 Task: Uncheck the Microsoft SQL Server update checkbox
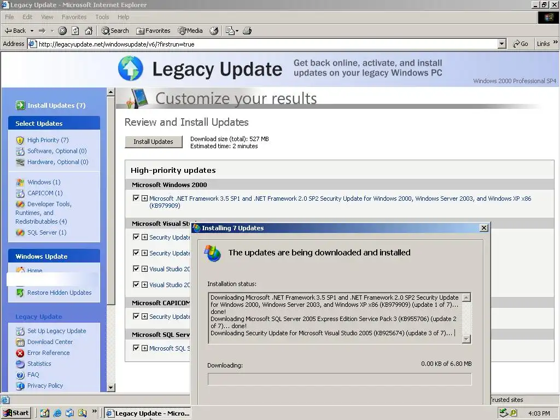tap(136, 347)
